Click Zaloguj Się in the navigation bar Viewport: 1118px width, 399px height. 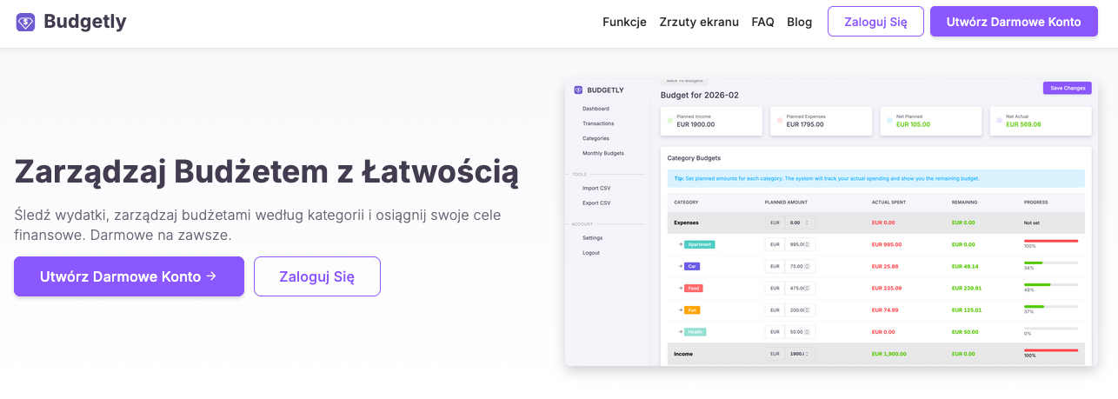[x=875, y=22]
